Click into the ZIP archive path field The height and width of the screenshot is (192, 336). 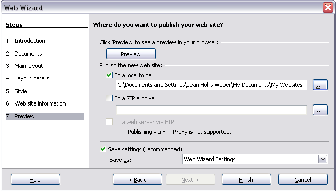pos(211,110)
